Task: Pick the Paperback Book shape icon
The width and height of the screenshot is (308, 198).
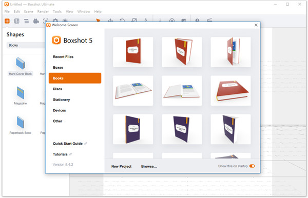Action: [20, 122]
